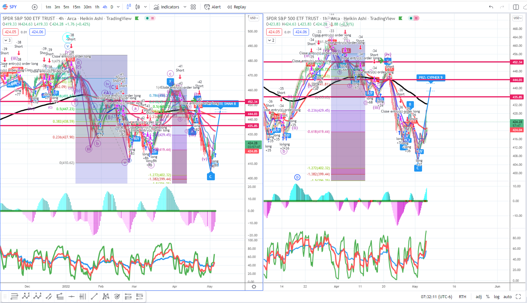Toggle log scale mode

(x=497, y=297)
